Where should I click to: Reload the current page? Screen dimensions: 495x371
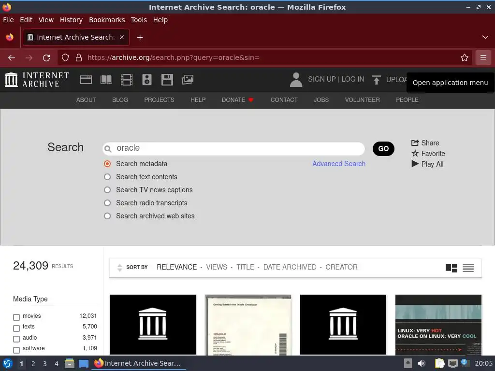[46, 58]
